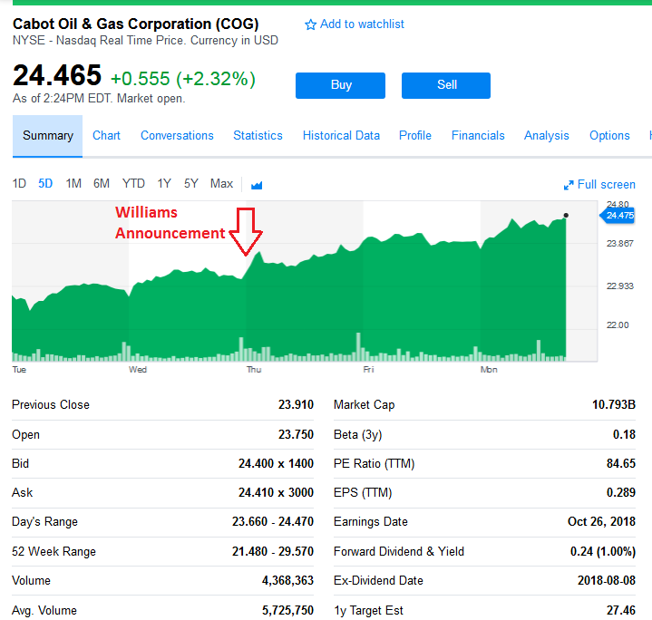Click the Cabot Oil & Gas Corporation title
Image resolution: width=652 pixels, height=620 pixels.
(x=135, y=24)
